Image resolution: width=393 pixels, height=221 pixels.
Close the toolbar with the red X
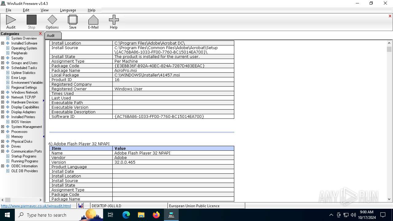coord(390,16)
